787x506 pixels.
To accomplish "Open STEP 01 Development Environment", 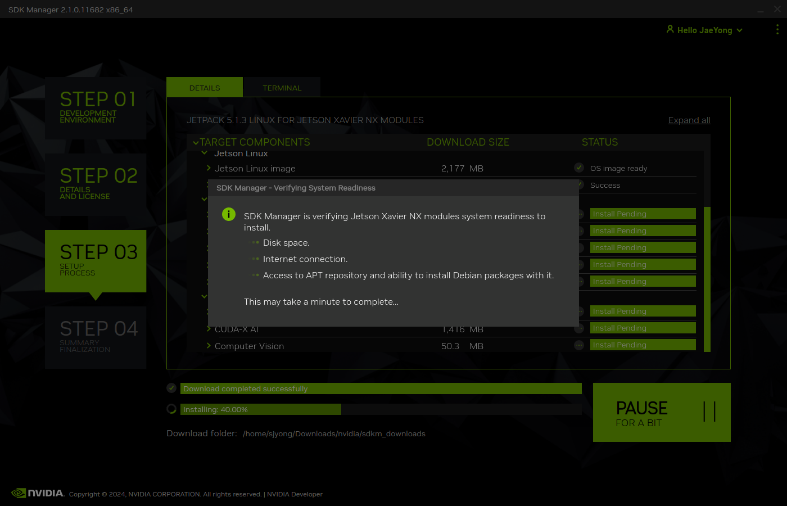I will click(96, 108).
